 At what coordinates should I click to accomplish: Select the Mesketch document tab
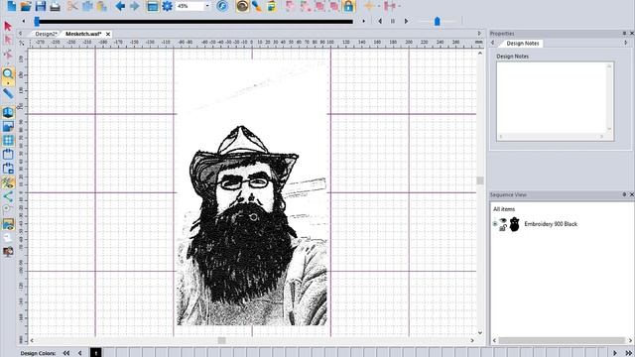(83, 34)
